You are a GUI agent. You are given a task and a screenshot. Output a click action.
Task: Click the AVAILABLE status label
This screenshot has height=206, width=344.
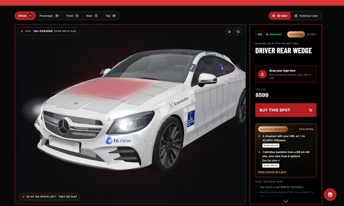coord(274,34)
